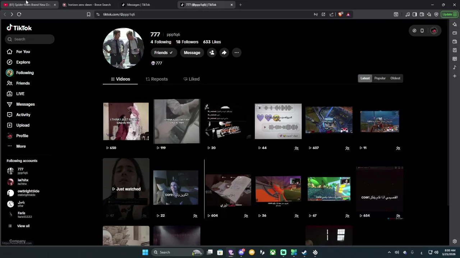The image size is (460, 258).
Task: Open the Explore page
Action: tap(23, 62)
